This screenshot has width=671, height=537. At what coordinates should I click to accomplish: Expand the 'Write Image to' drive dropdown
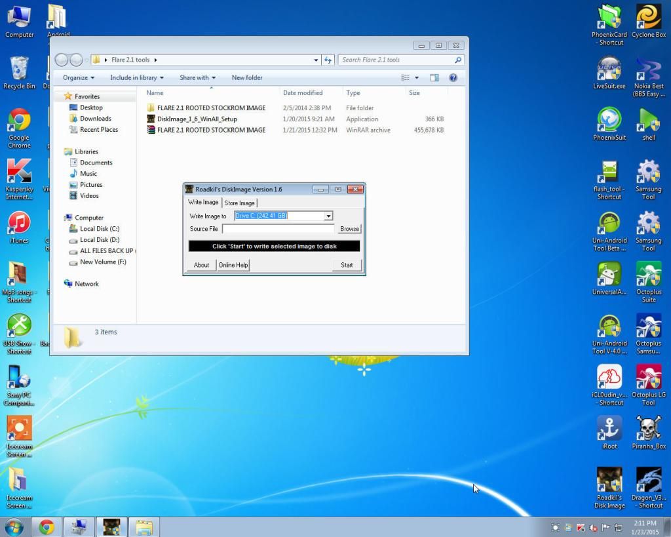coord(328,216)
